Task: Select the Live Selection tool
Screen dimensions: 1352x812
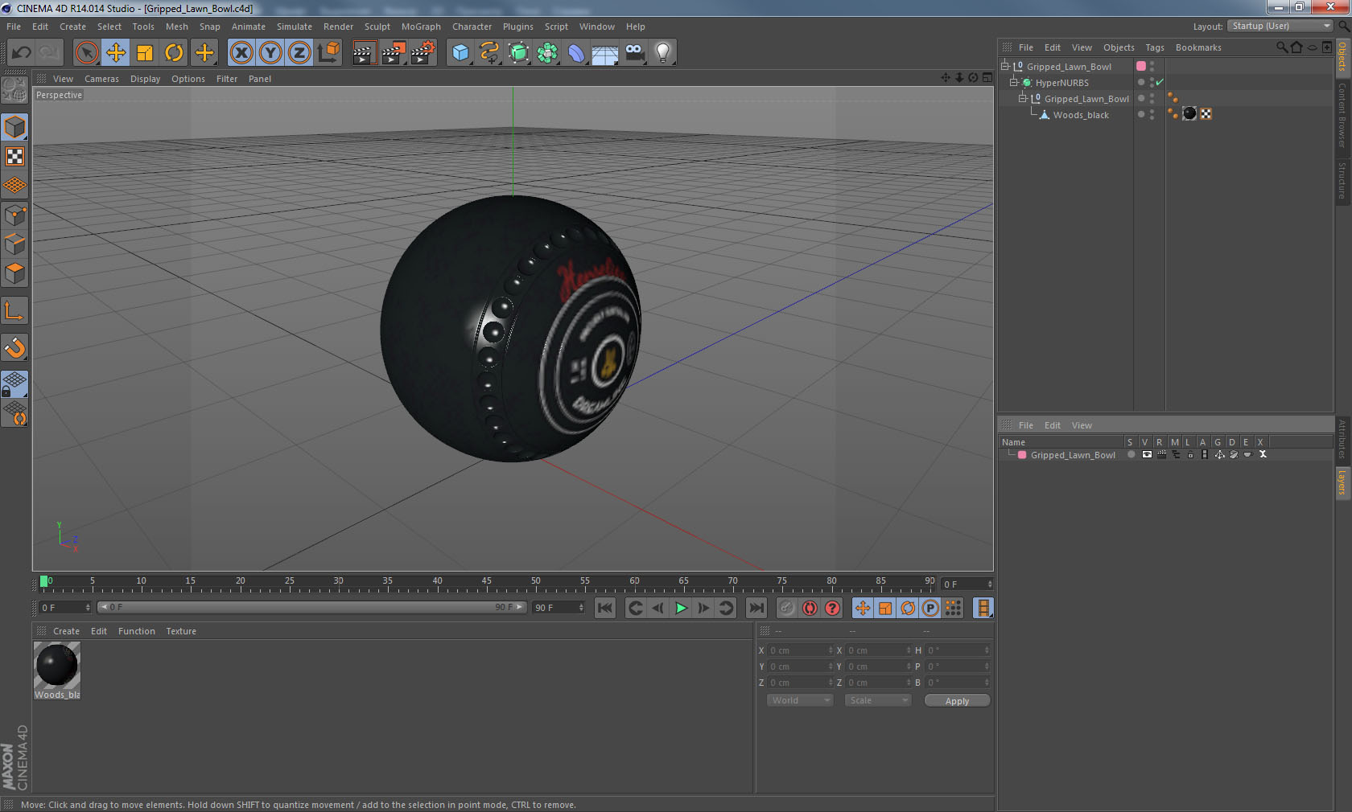Action: point(86,53)
